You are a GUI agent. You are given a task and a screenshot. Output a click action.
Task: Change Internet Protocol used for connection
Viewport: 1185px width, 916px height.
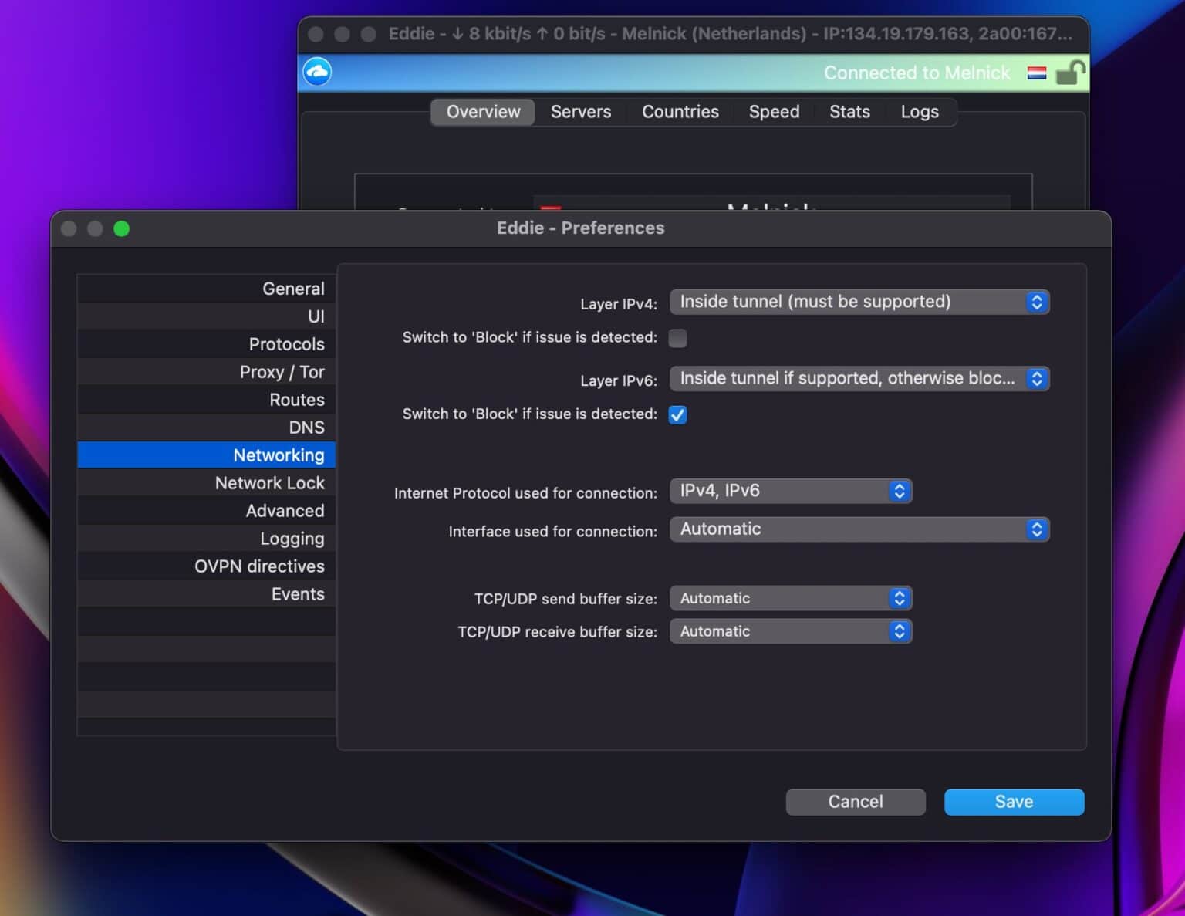click(791, 491)
